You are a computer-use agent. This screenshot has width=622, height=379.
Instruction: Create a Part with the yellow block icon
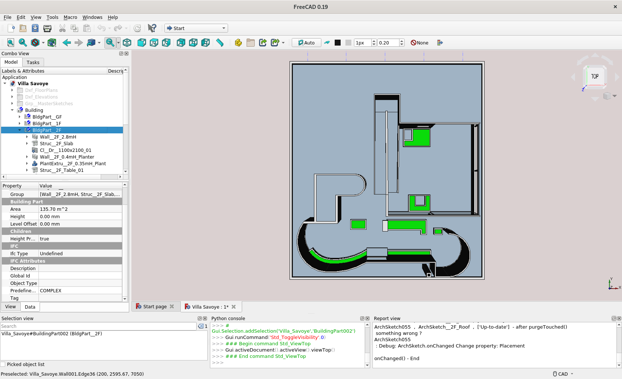click(238, 43)
